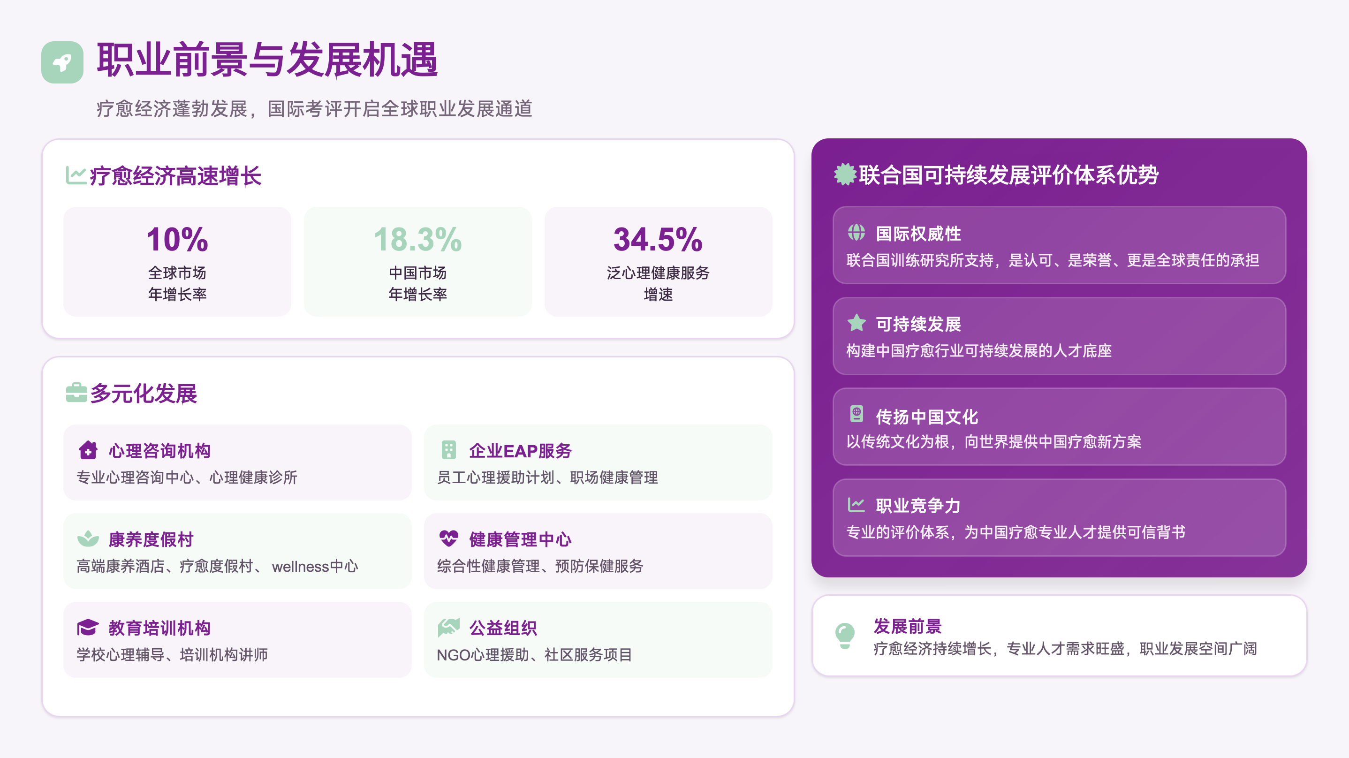Click the text 学校心理辅导、培训机构讲师

[x=172, y=654]
